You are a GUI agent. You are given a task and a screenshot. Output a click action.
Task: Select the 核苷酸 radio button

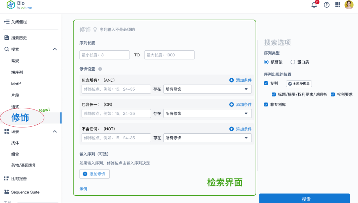coord(266,62)
